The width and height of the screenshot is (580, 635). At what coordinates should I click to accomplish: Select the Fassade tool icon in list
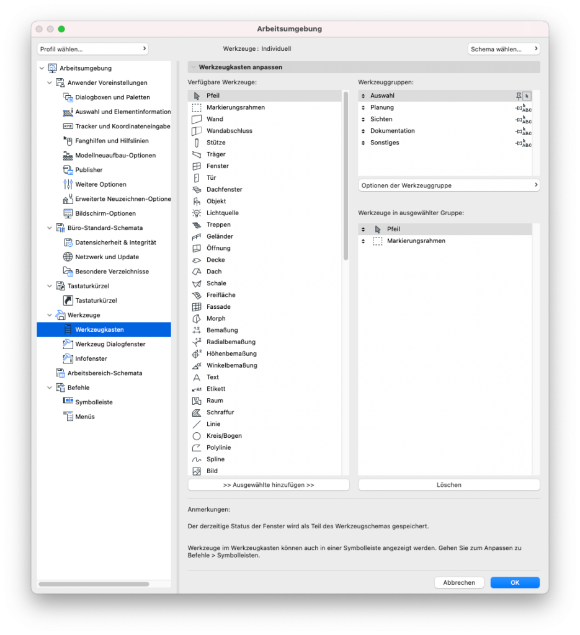(x=197, y=307)
